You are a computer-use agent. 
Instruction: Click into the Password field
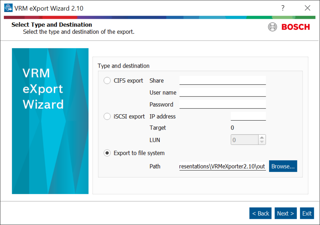coord(222,104)
